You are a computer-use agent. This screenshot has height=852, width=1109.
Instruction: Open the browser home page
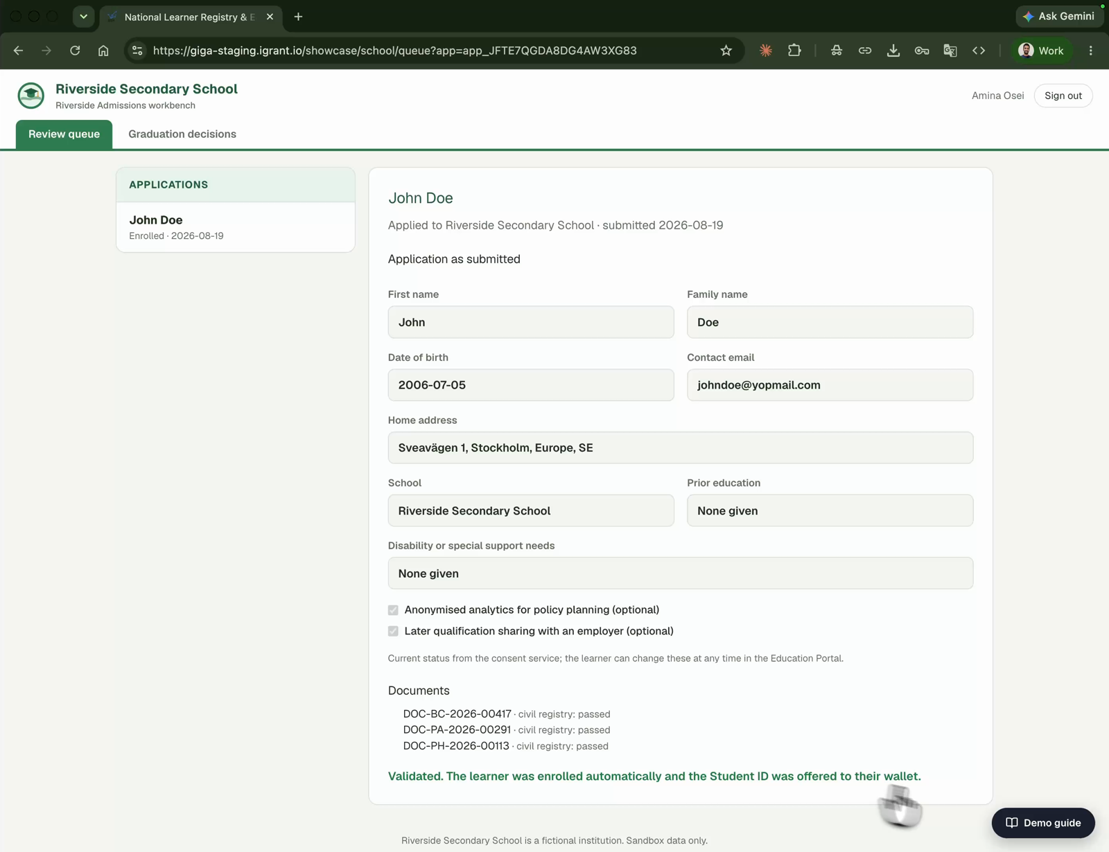tap(103, 51)
